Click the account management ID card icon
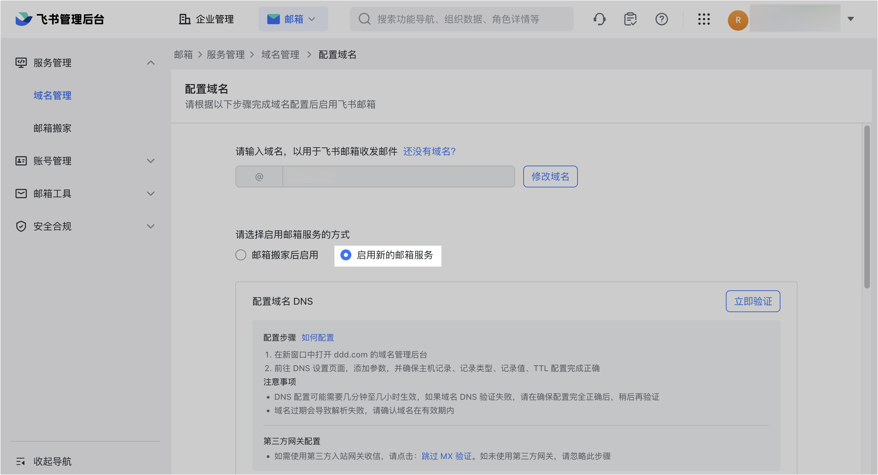Screen dimensions: 878x475 [x=21, y=161]
